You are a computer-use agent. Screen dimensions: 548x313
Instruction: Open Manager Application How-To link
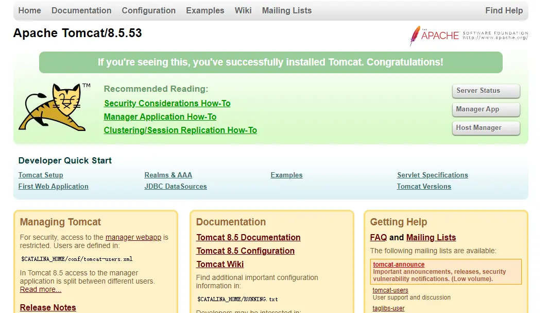[x=160, y=117]
